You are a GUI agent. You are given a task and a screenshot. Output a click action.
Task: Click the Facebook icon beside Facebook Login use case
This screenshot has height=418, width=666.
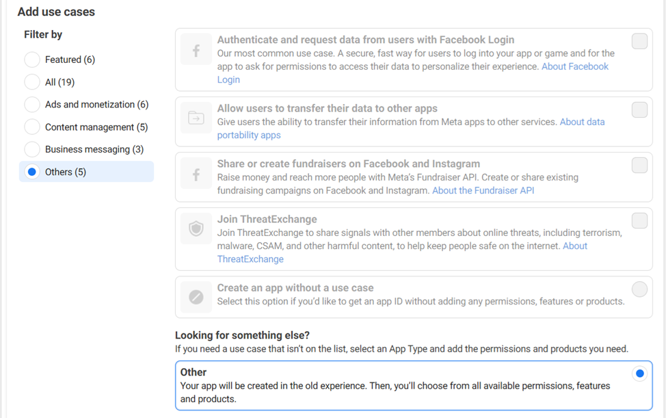tap(196, 50)
